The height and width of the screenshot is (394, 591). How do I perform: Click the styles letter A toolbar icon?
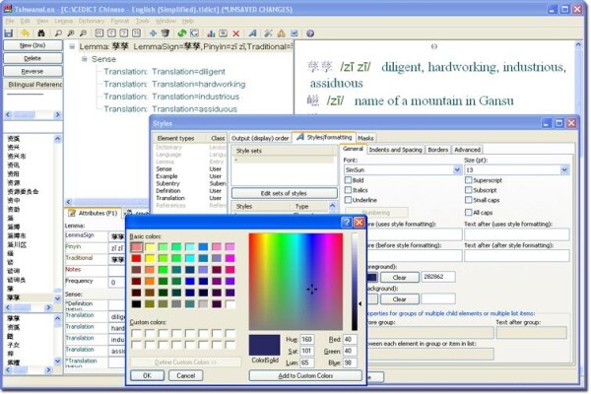252,33
